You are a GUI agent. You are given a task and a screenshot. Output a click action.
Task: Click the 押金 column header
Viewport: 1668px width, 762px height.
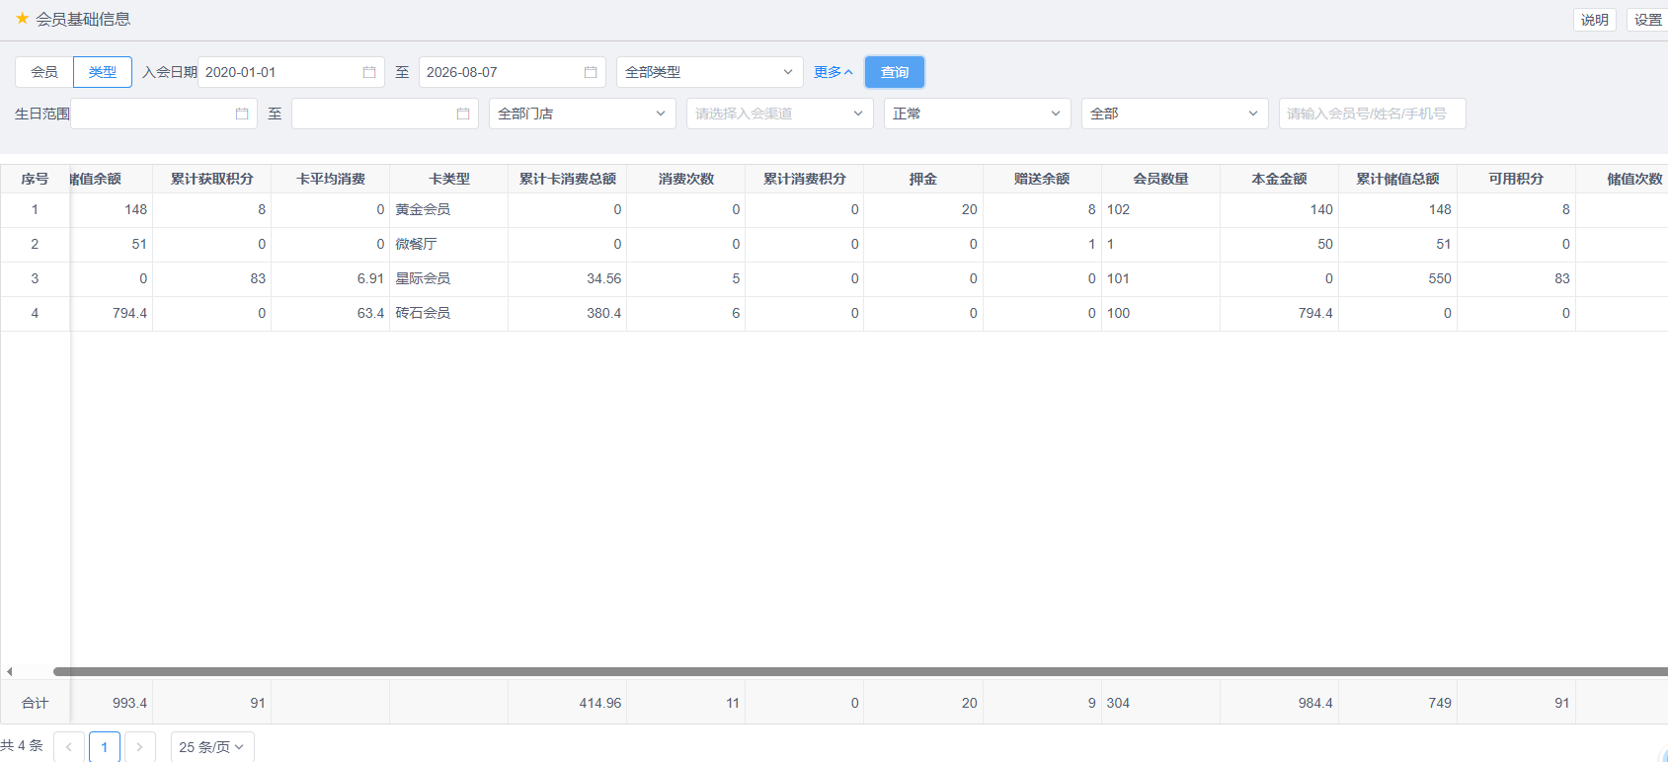point(923,179)
